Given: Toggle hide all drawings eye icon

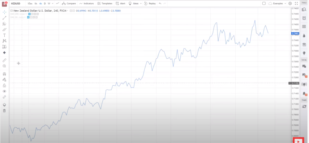Looking at the screenshot, I should point(4,91).
